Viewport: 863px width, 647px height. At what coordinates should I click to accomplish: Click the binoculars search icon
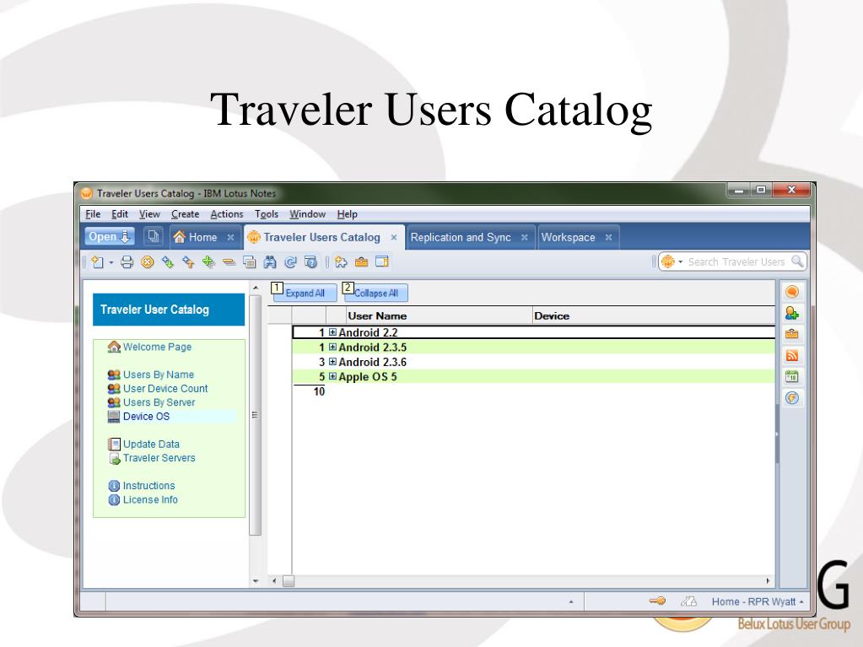(x=270, y=262)
